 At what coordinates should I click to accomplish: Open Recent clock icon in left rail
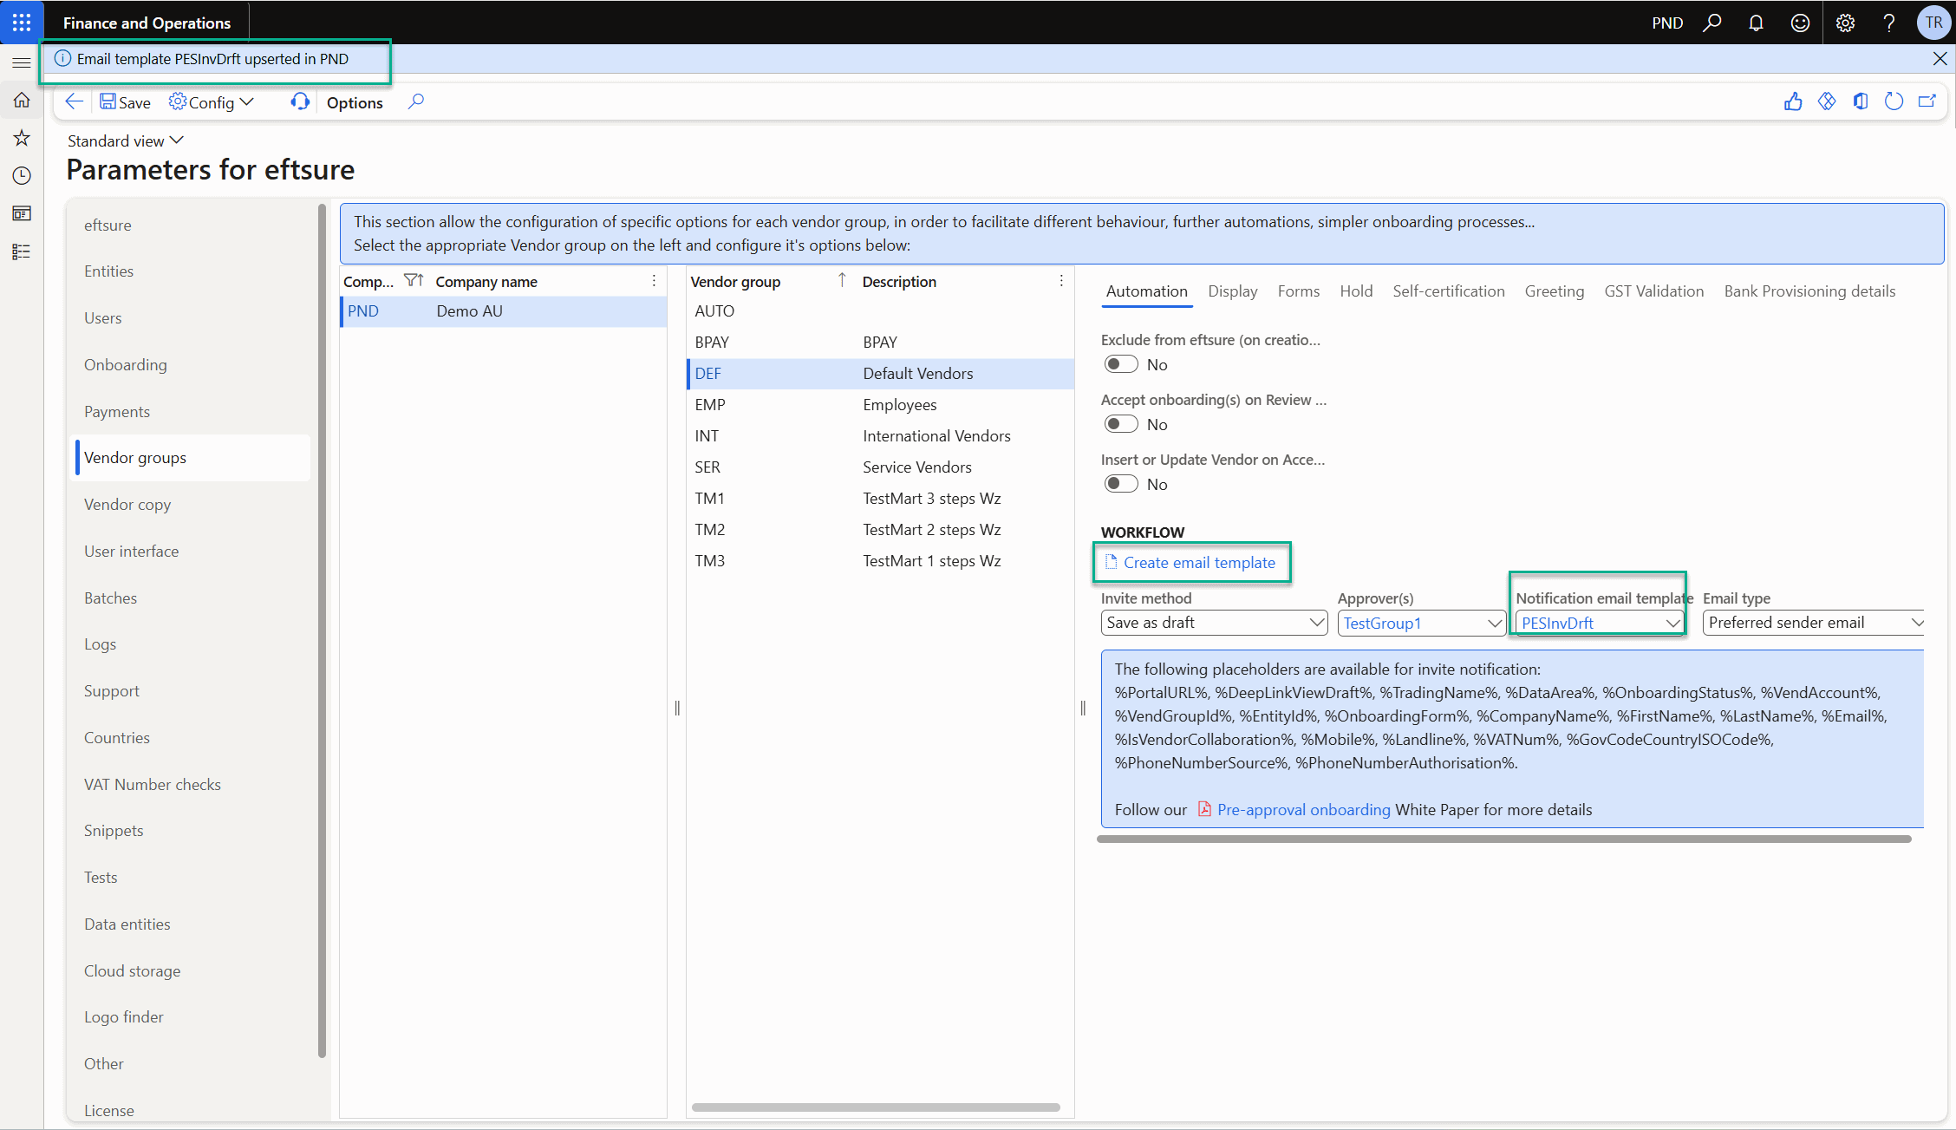pyautogui.click(x=22, y=176)
